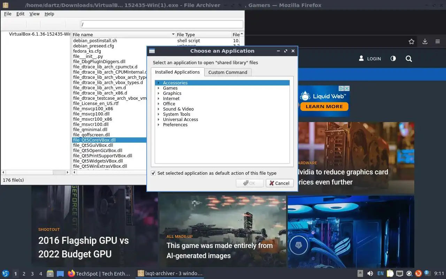Switch to virtual desktop 3
Viewport: 446px width, 279px height.
(x=32, y=274)
